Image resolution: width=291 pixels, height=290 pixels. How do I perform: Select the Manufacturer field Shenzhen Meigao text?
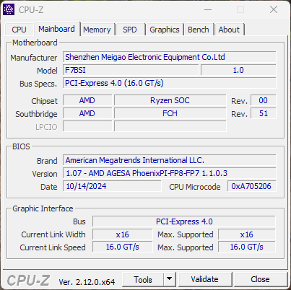[170, 57]
